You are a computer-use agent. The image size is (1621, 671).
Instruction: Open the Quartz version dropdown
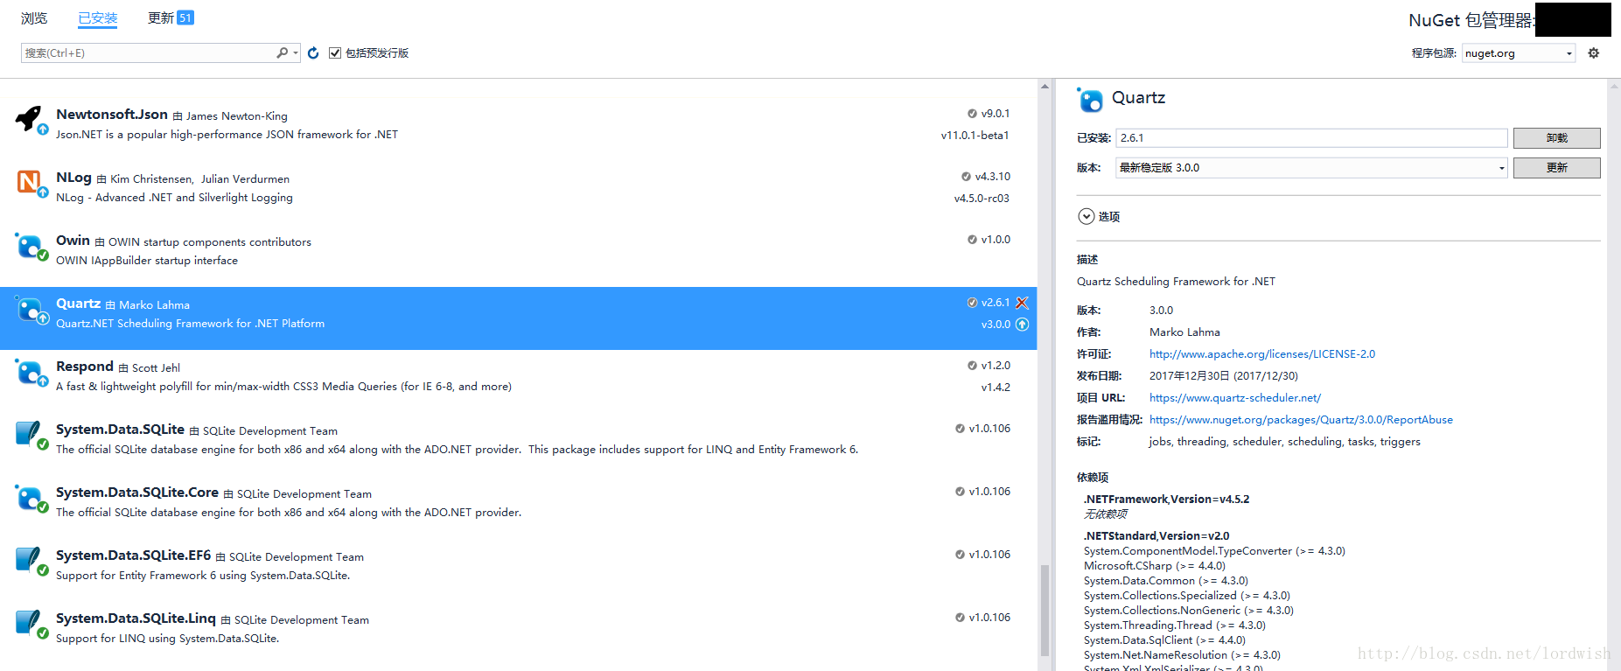[x=1311, y=168]
